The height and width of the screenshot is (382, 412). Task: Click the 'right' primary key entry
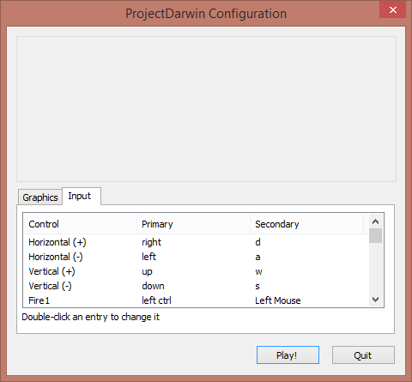(x=152, y=243)
